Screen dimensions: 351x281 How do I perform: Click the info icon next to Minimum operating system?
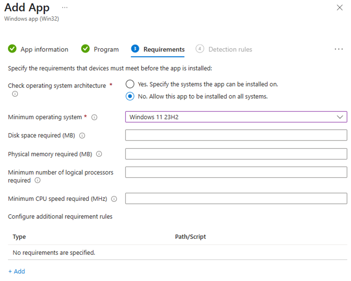pyautogui.click(x=94, y=117)
